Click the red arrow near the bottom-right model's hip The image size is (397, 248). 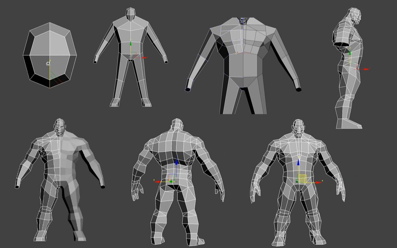click(319, 183)
